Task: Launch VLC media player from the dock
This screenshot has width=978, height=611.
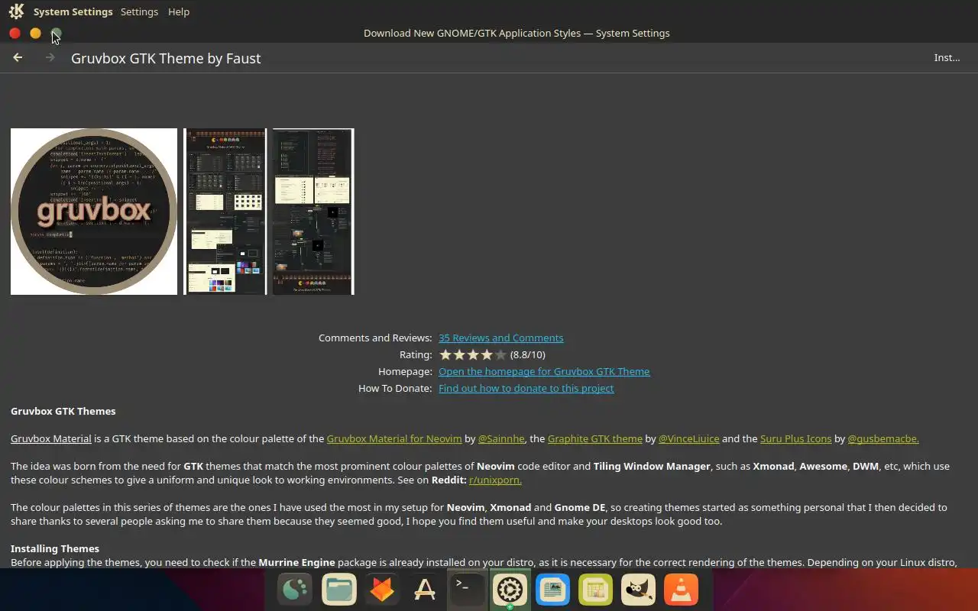Action: [681, 590]
